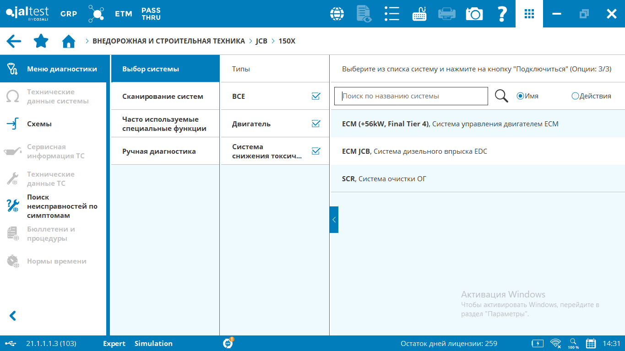This screenshot has width=625, height=351.
Task: Open the report viewer document icon
Action: pyautogui.click(x=364, y=14)
